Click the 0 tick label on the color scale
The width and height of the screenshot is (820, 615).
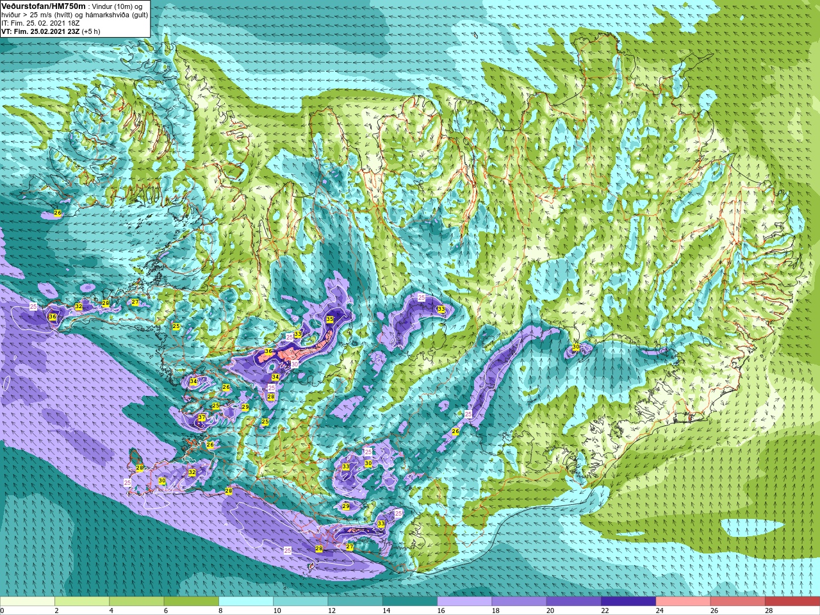pyautogui.click(x=3, y=611)
